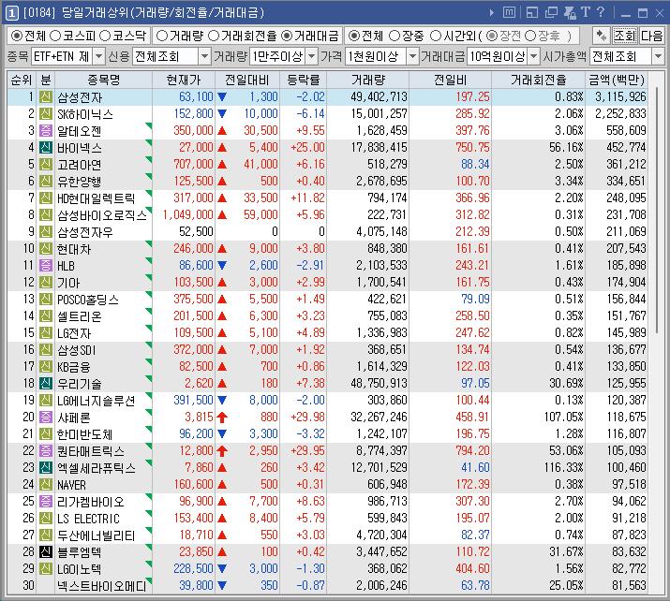Select the 거래대금 ranking radio button

pyautogui.click(x=287, y=36)
